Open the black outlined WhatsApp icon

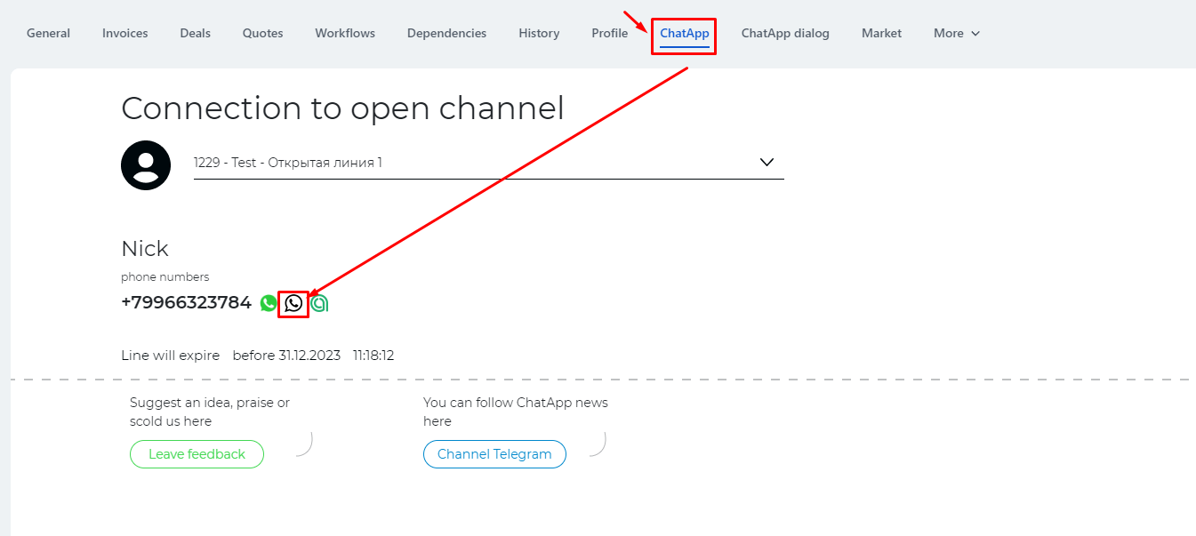coord(293,303)
